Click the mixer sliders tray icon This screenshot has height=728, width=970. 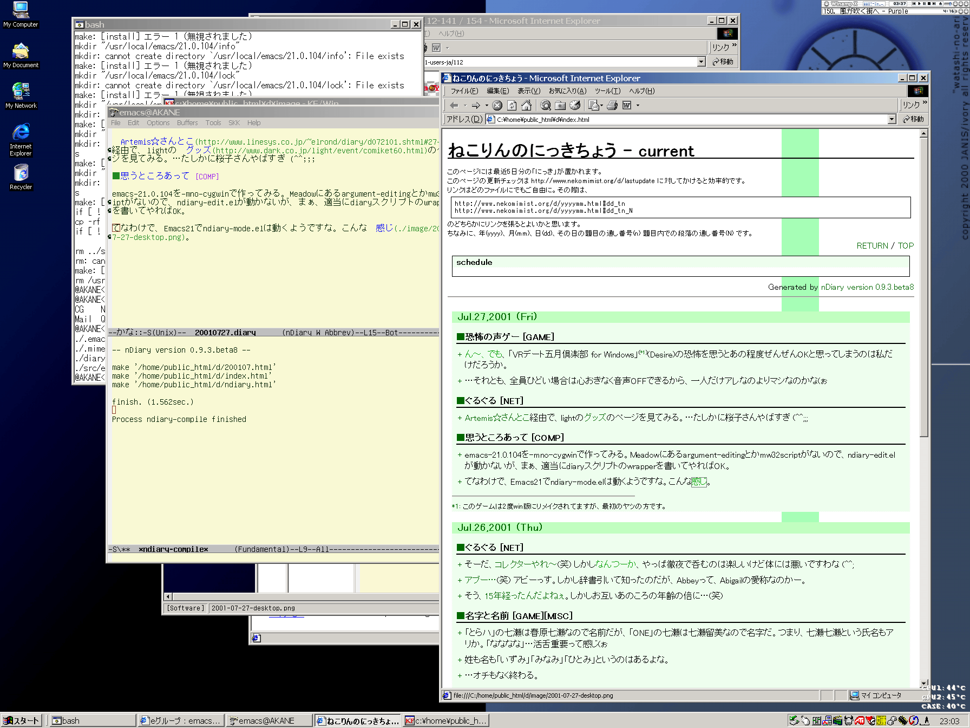816,720
